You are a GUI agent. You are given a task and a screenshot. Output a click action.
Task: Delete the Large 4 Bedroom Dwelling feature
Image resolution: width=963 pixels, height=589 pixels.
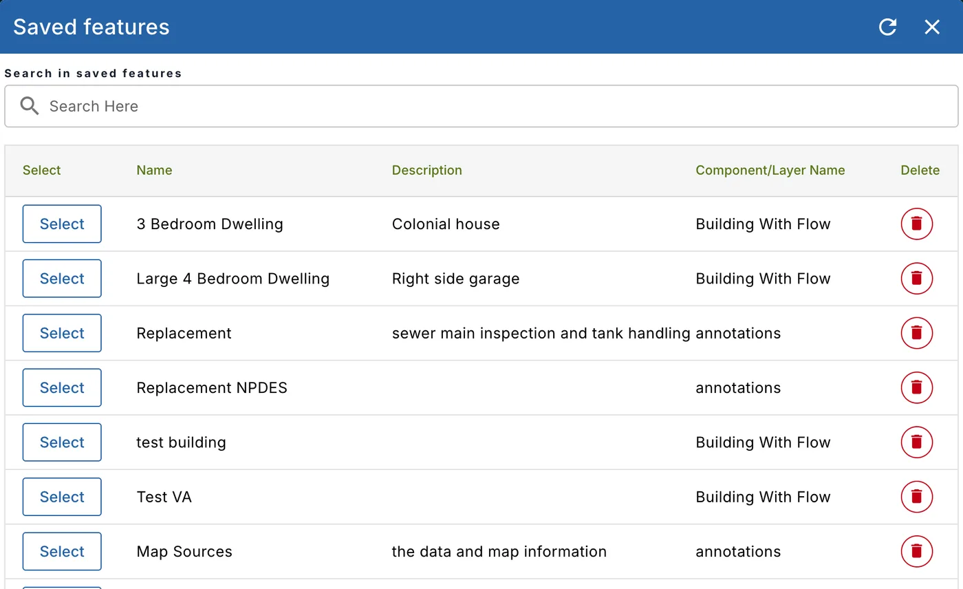(916, 278)
